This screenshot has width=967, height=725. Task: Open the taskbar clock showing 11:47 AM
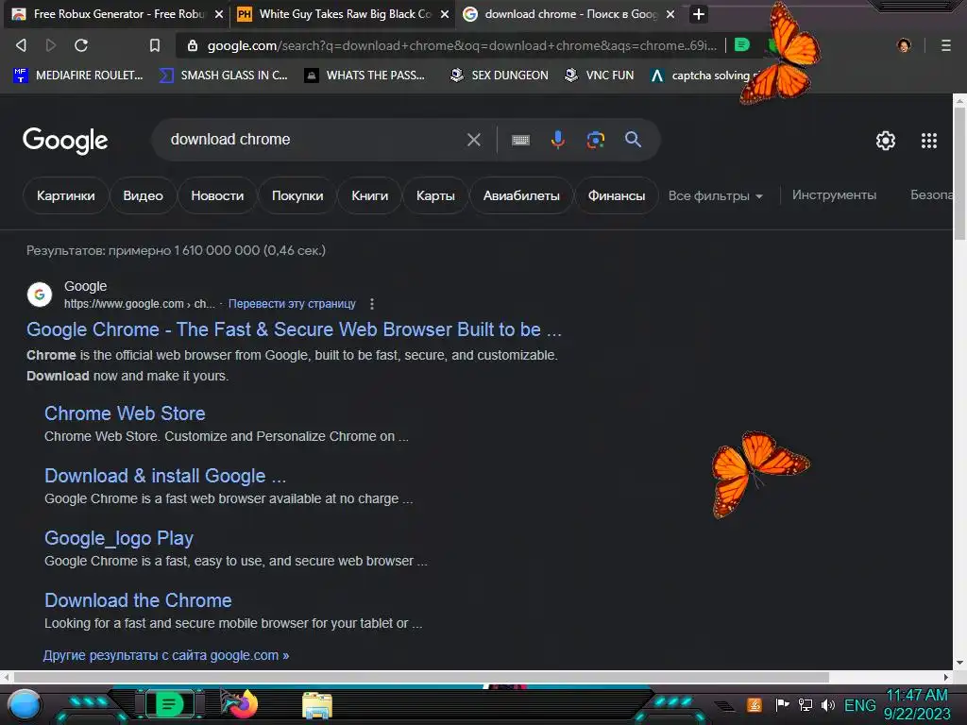tap(917, 704)
